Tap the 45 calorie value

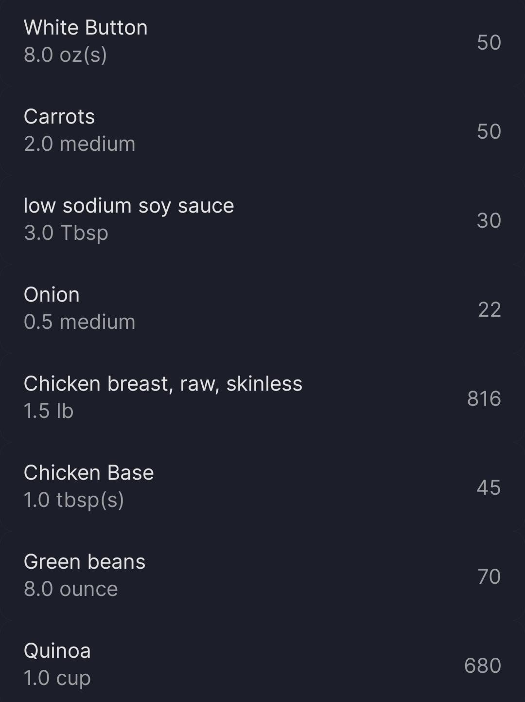click(x=489, y=487)
